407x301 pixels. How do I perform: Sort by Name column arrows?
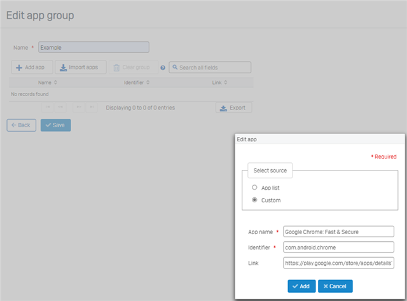[x=55, y=82]
